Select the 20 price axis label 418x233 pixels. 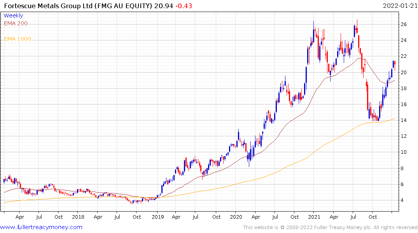point(404,73)
